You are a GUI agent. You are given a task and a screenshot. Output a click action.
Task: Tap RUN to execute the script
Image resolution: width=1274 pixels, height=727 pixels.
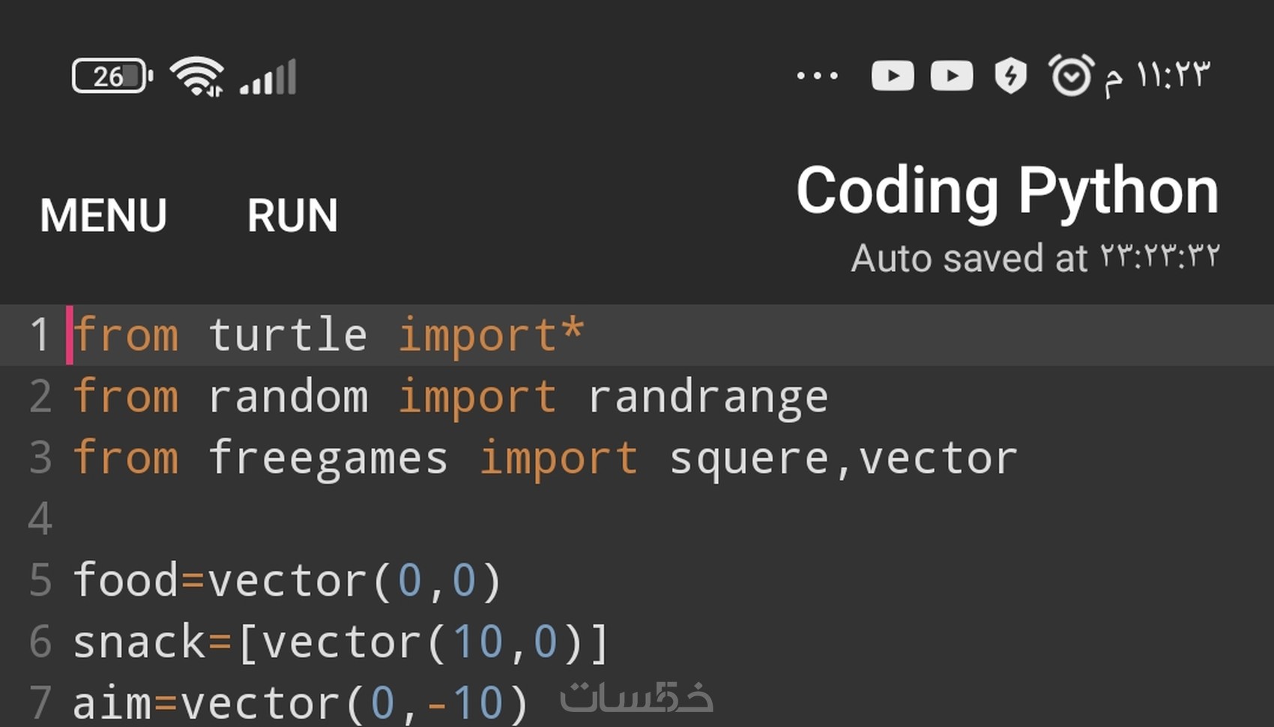tap(292, 216)
